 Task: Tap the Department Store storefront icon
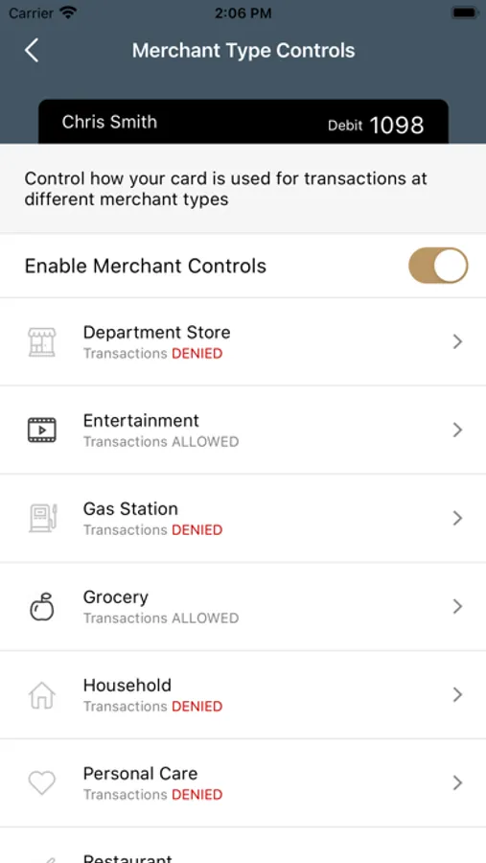tap(42, 342)
